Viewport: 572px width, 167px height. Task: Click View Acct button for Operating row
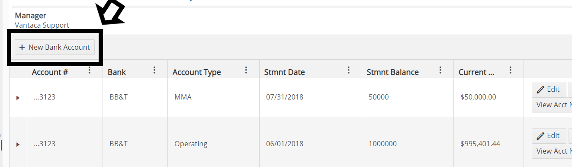click(x=552, y=151)
